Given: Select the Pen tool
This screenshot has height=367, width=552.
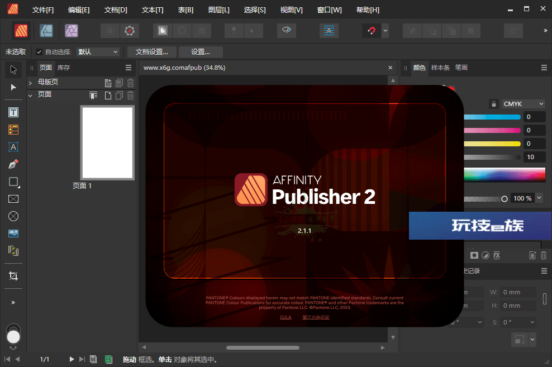Looking at the screenshot, I should tap(13, 164).
